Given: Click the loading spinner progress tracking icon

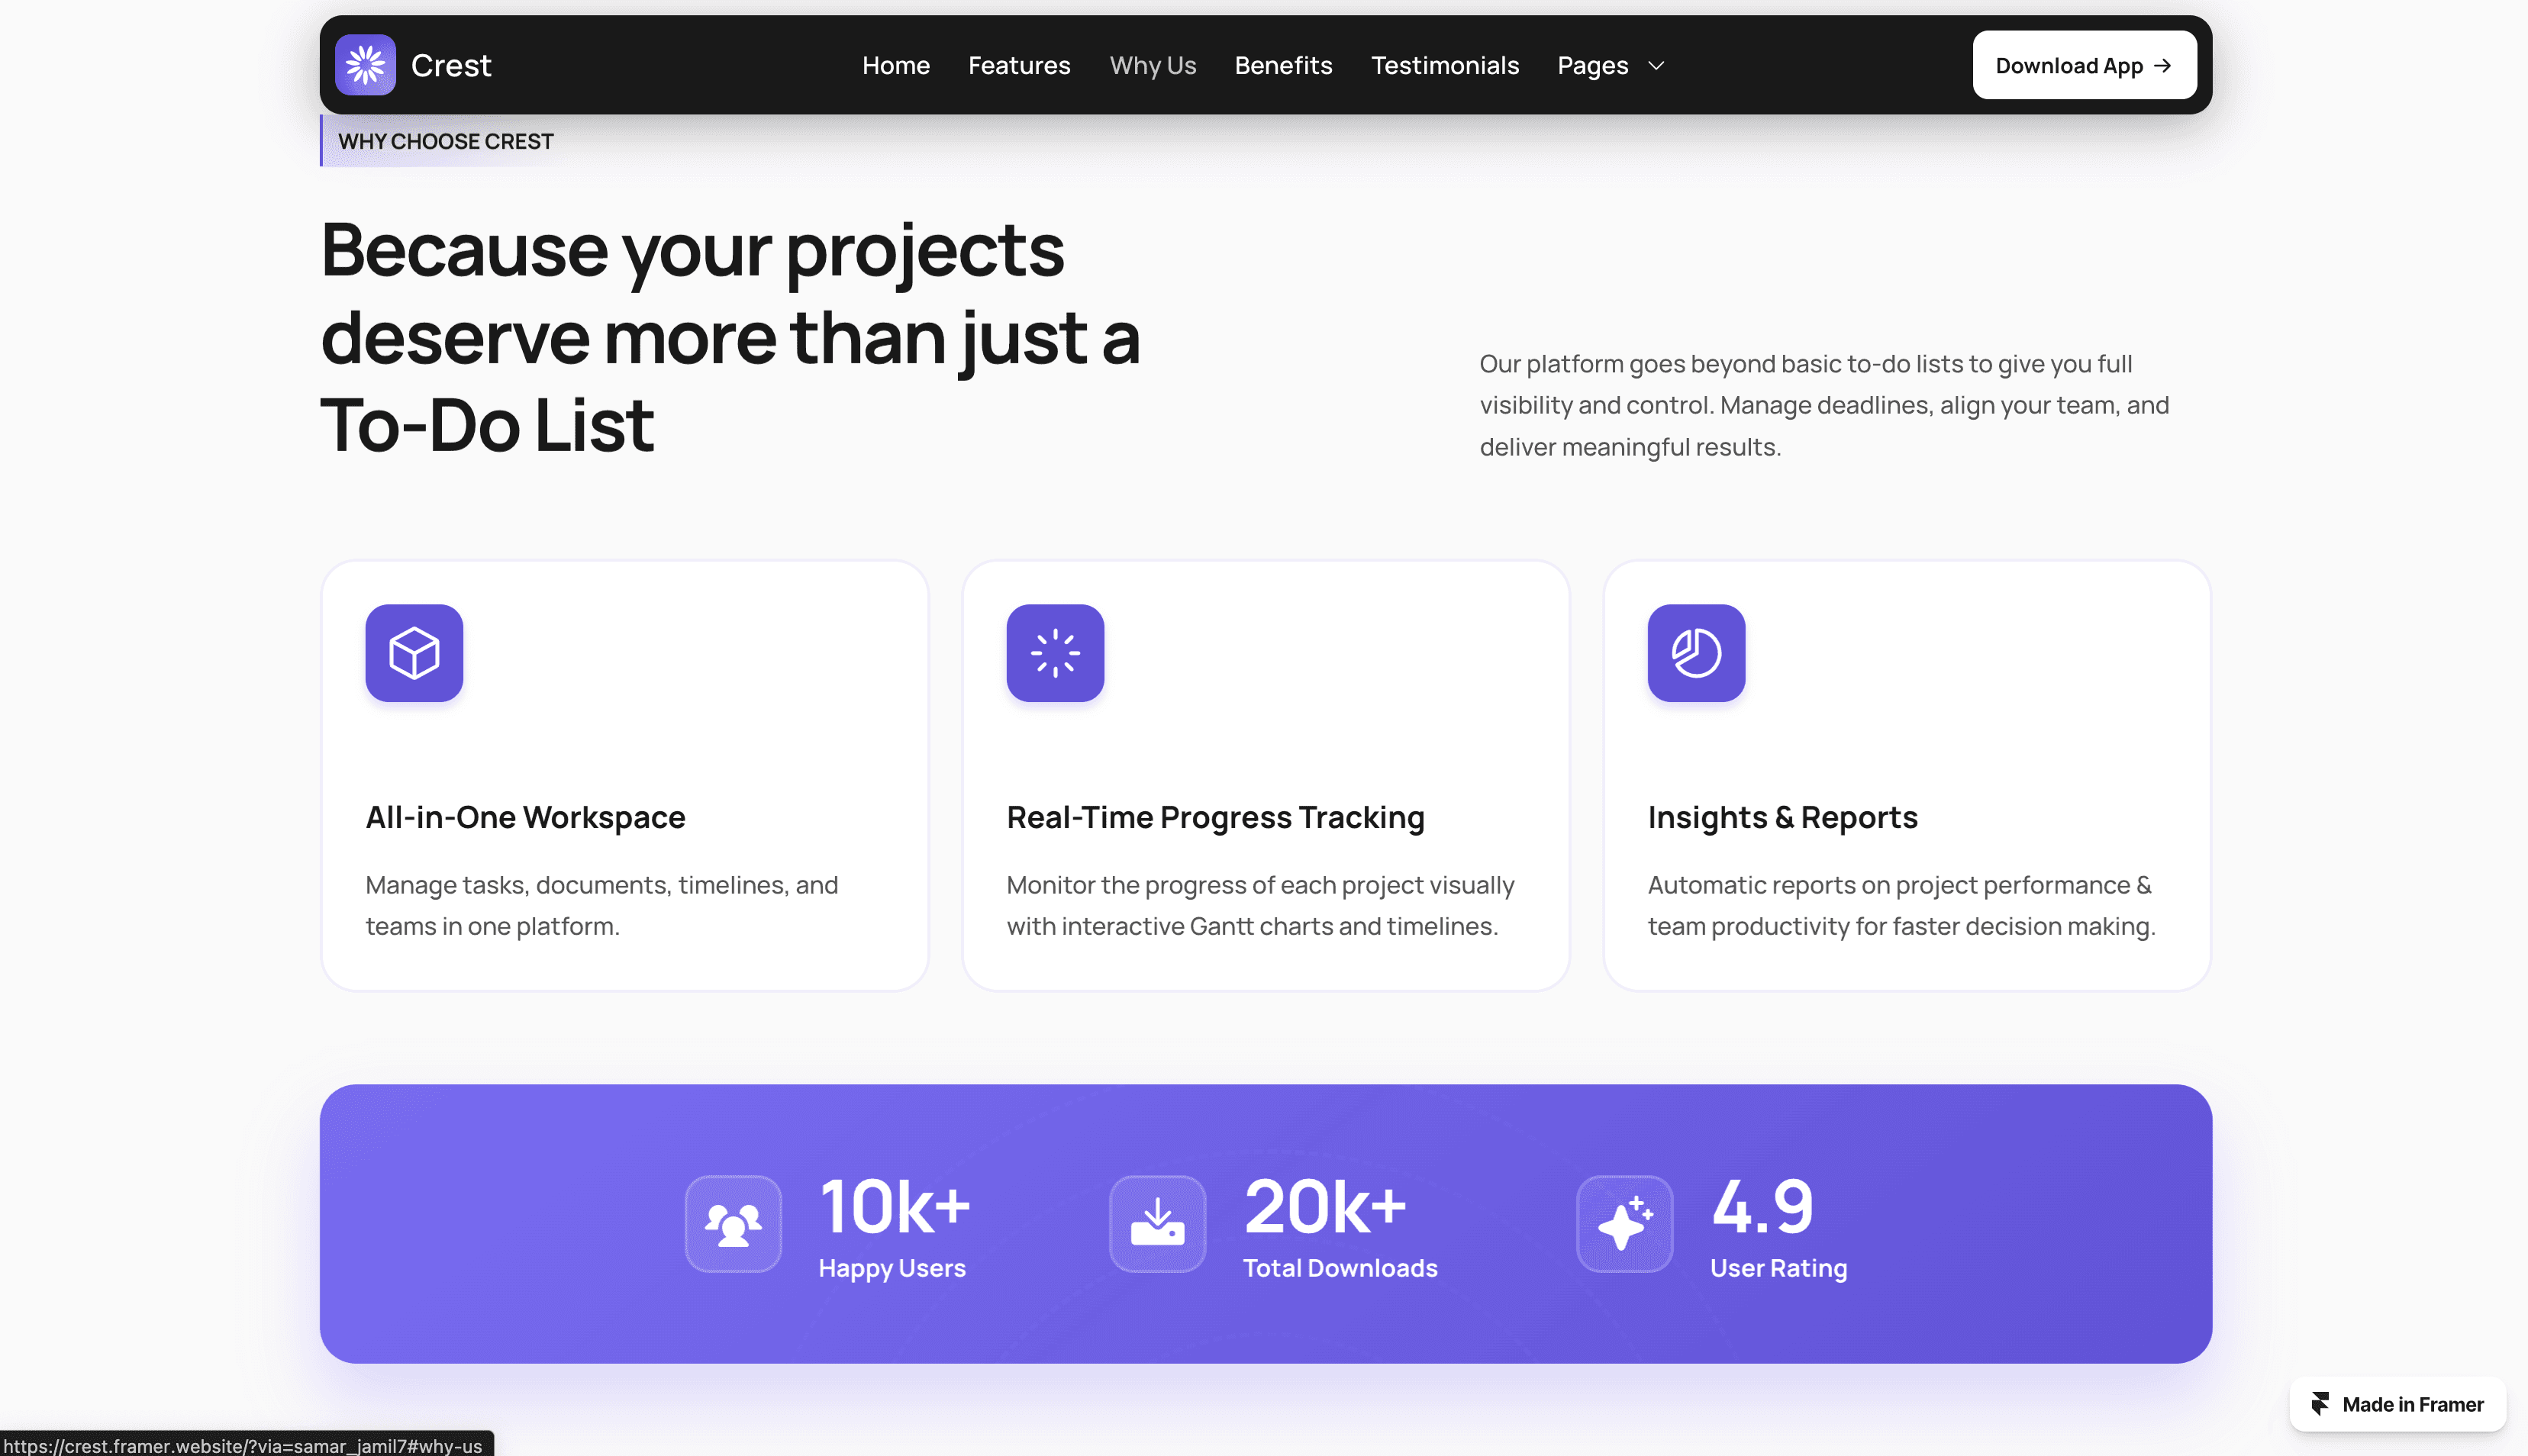Looking at the screenshot, I should click(x=1055, y=653).
